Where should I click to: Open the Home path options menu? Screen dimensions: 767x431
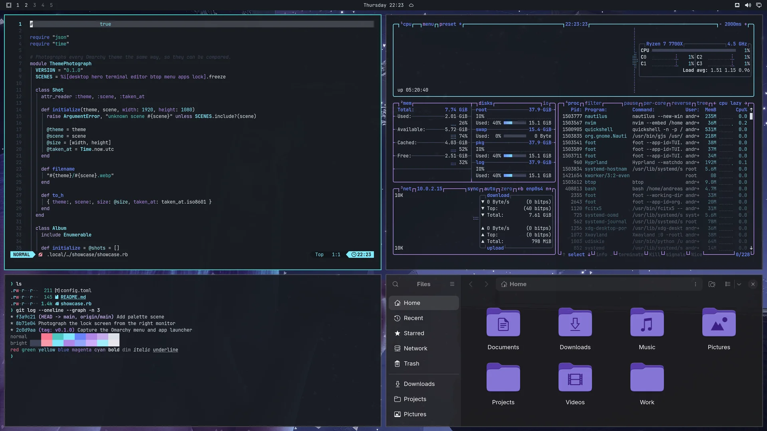click(x=695, y=284)
